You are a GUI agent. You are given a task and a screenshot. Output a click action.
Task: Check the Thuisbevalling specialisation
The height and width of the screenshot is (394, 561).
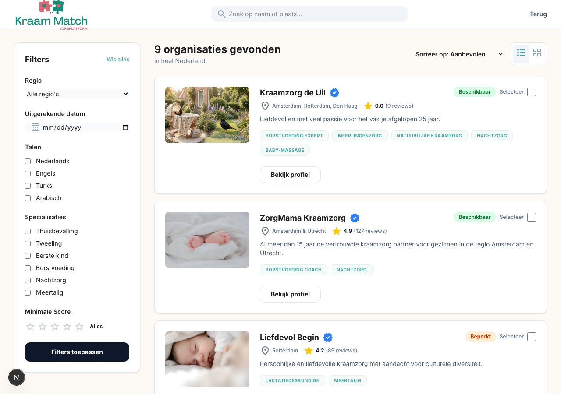coord(28,231)
